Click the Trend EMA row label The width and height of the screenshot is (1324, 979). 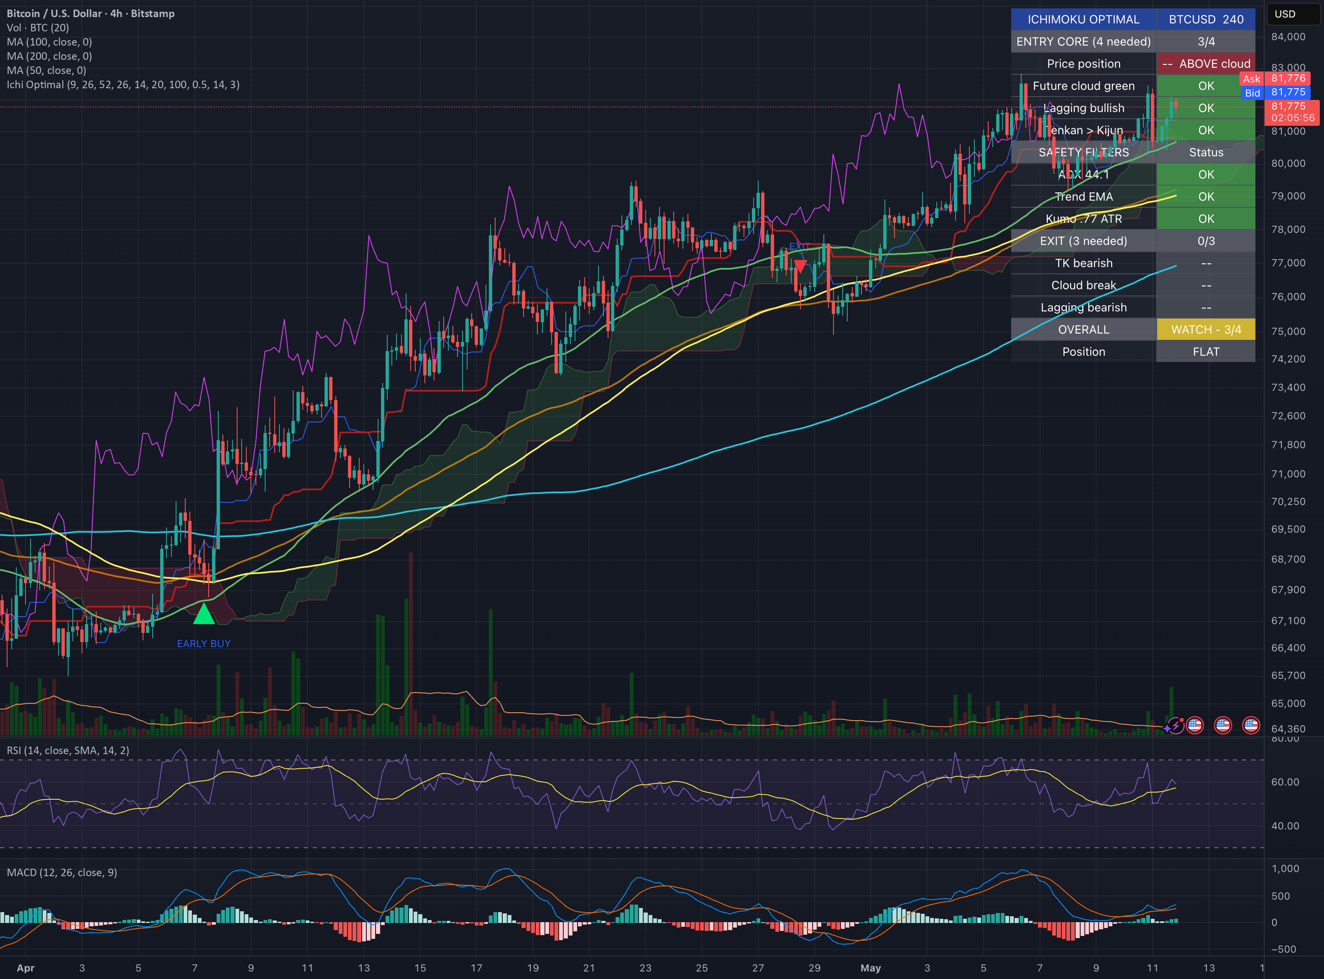(1083, 197)
